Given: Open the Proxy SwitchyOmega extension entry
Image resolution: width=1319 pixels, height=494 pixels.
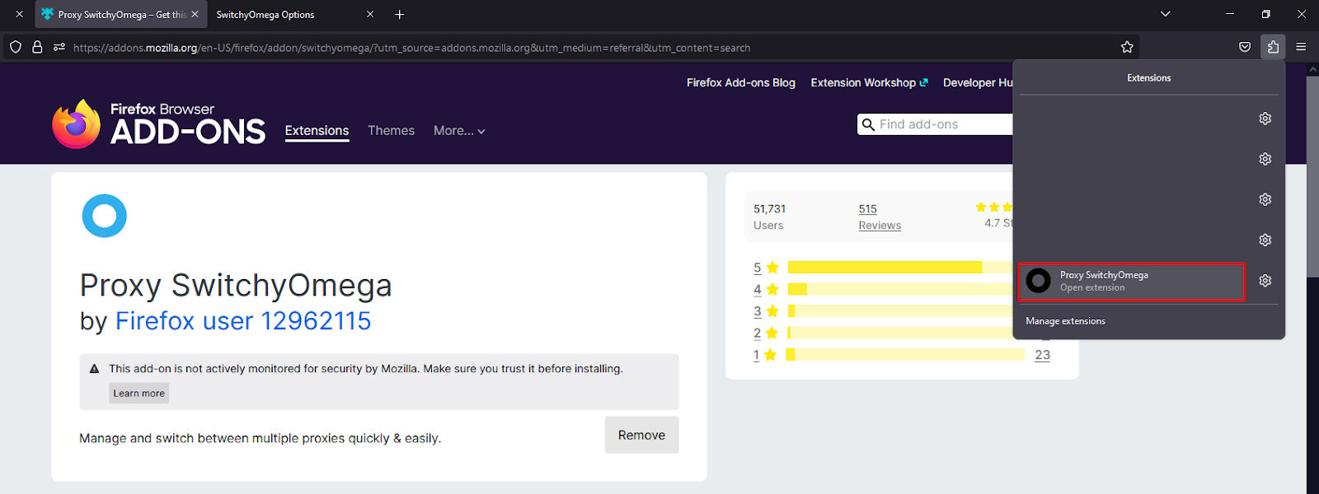Looking at the screenshot, I should [x=1131, y=282].
